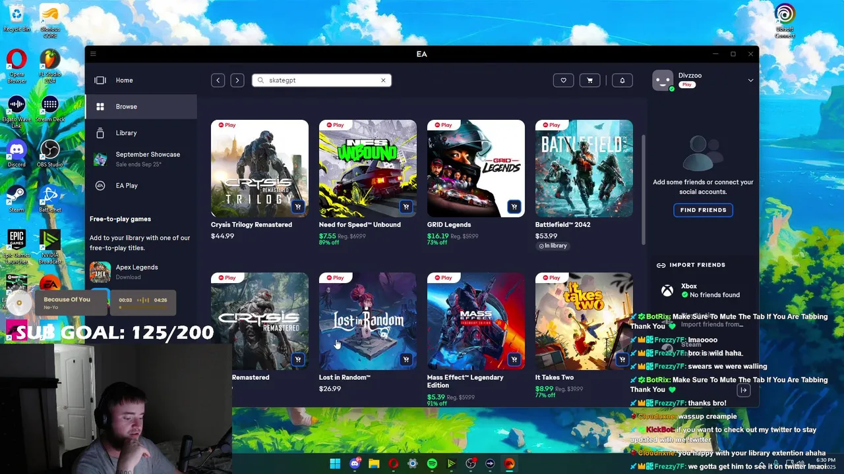Open Battle.net desktop shortcut
Viewport: 844px width, 474px height.
pyautogui.click(x=50, y=199)
